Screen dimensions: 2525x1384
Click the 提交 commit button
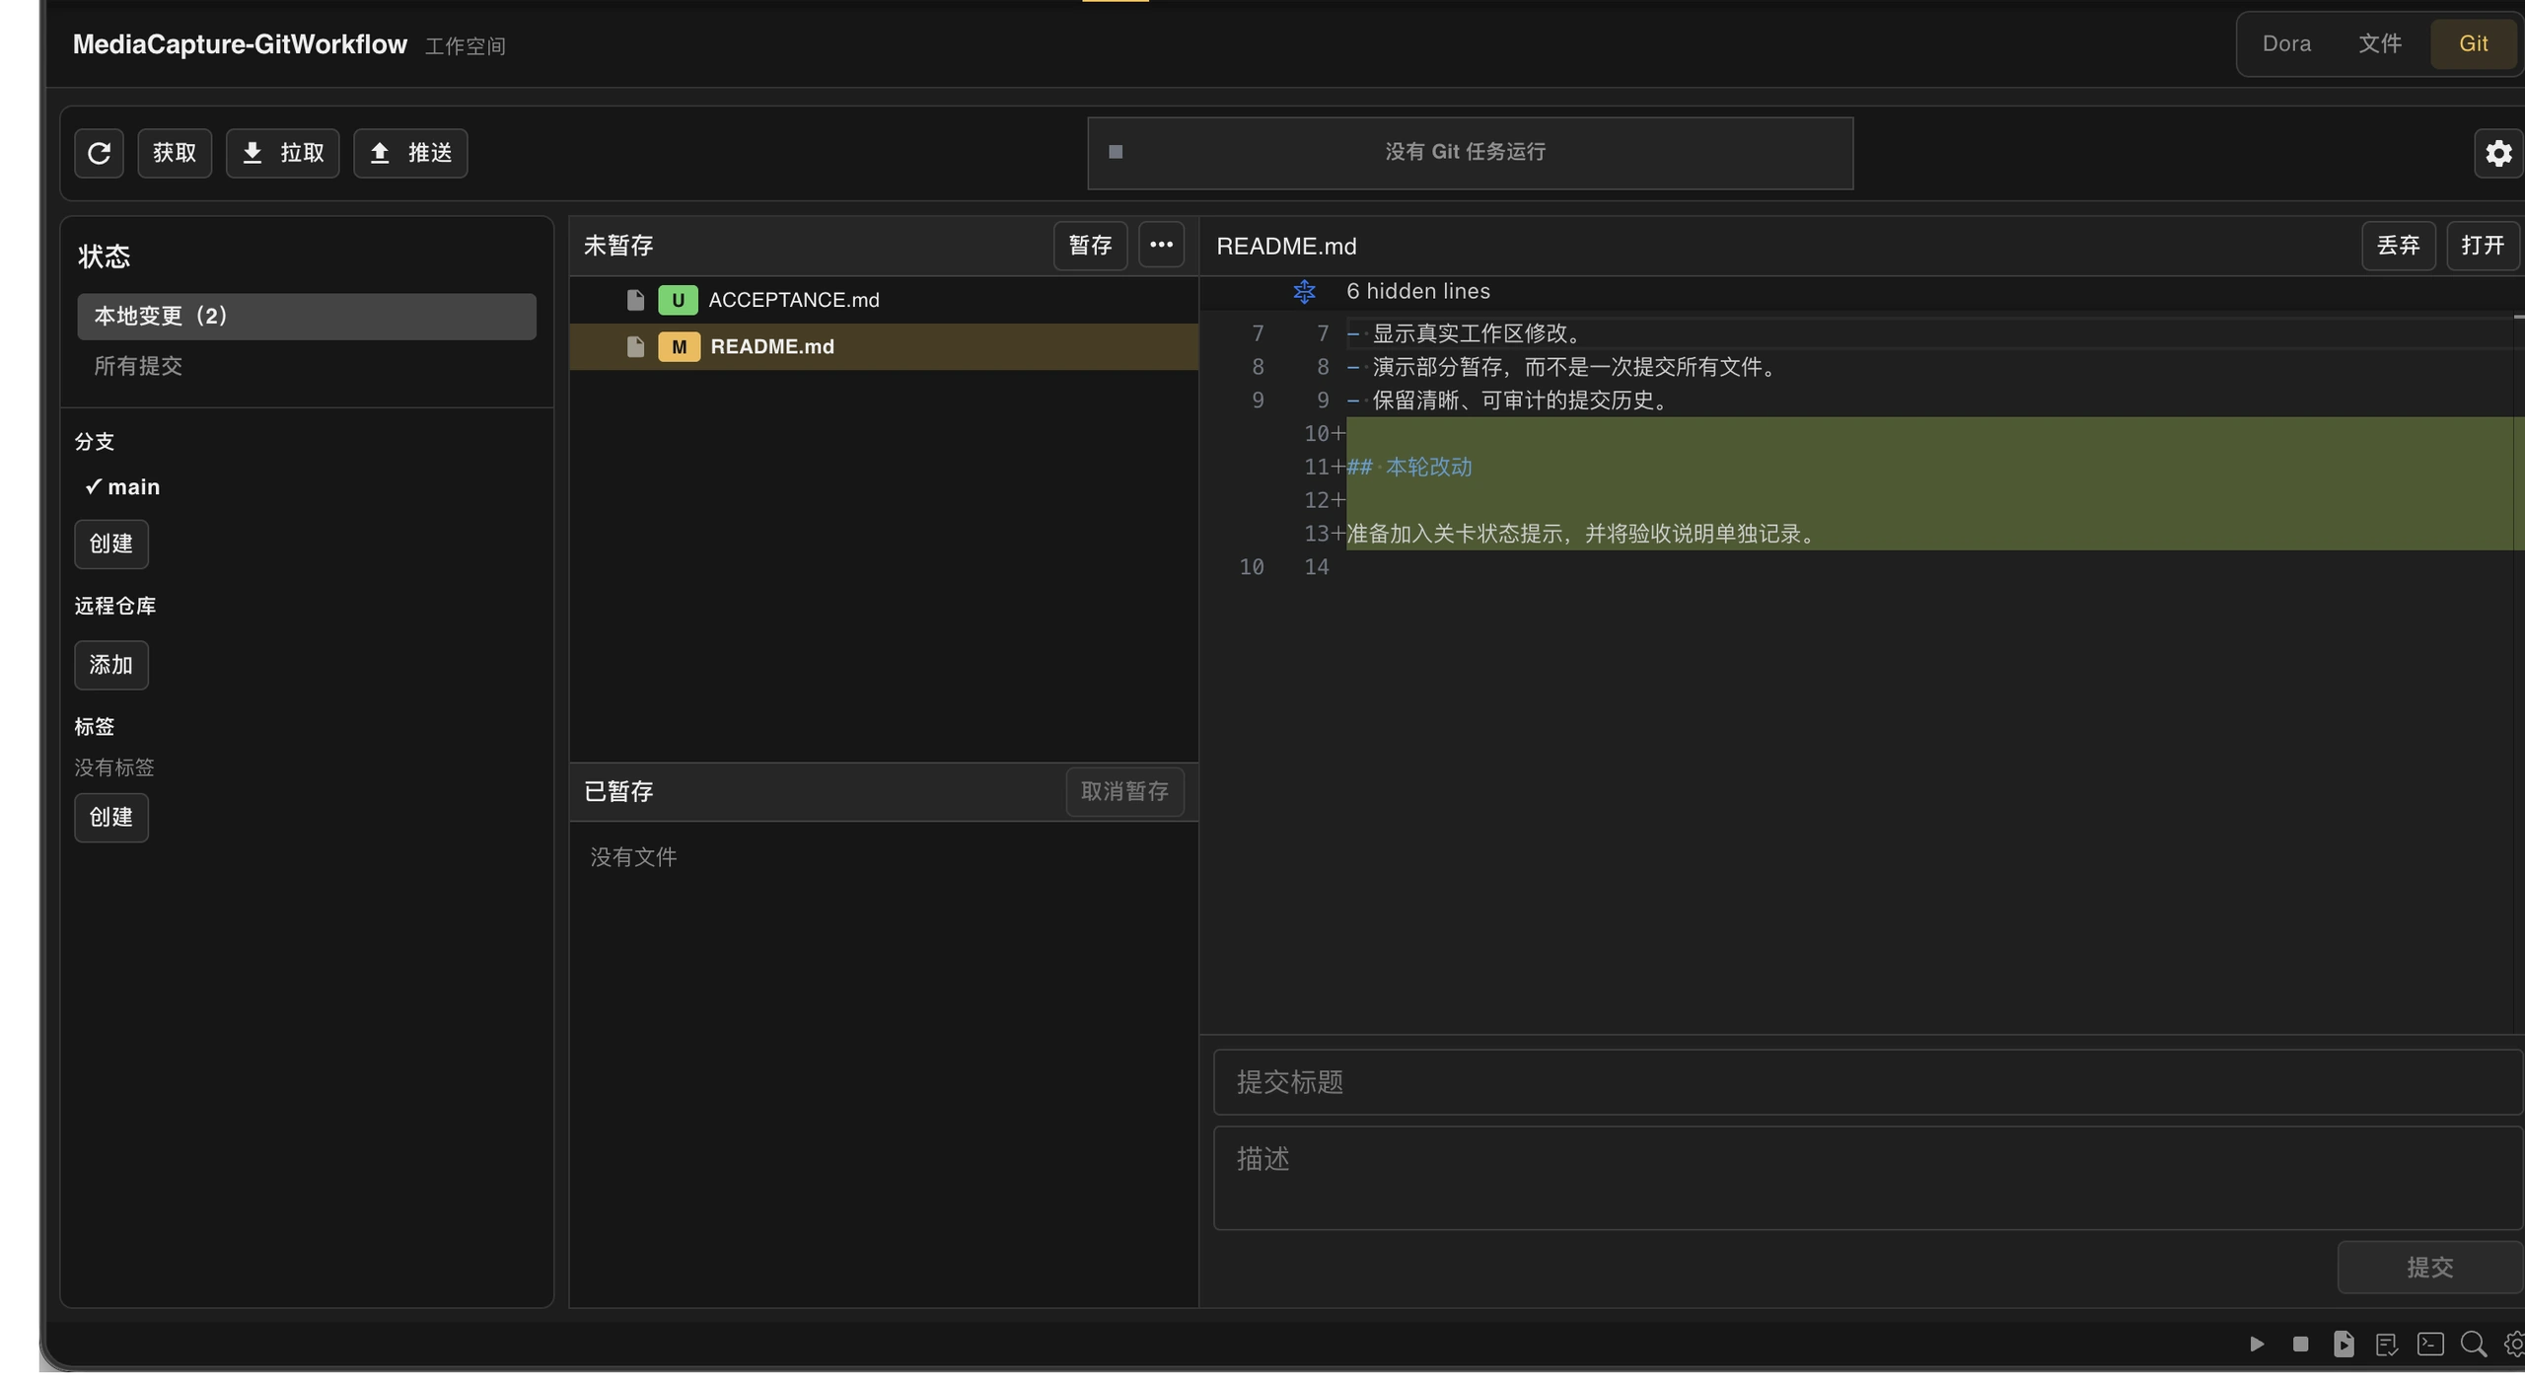click(2429, 1268)
